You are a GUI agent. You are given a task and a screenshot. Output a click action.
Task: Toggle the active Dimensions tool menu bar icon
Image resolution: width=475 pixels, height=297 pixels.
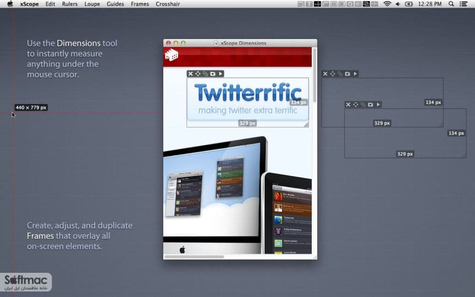[317, 4]
